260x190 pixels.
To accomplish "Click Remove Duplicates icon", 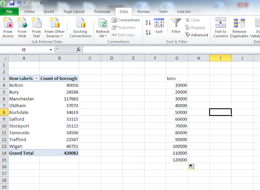I will coord(239,28).
